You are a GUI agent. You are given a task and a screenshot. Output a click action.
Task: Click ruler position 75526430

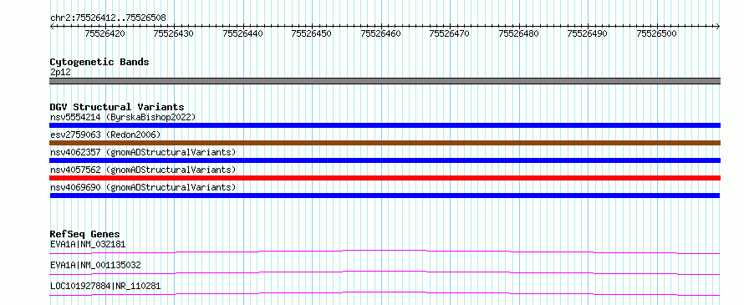pos(174,34)
